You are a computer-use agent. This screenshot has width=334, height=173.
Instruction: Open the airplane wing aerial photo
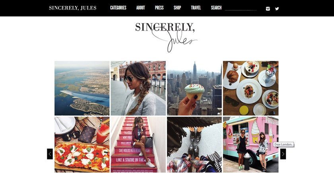[82, 88]
